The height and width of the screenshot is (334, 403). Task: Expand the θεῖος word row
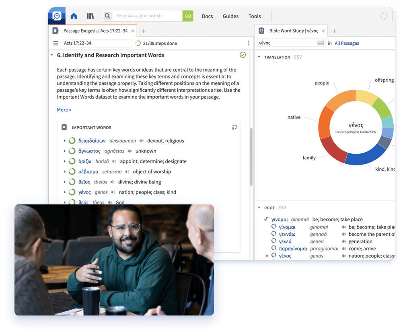click(64, 182)
